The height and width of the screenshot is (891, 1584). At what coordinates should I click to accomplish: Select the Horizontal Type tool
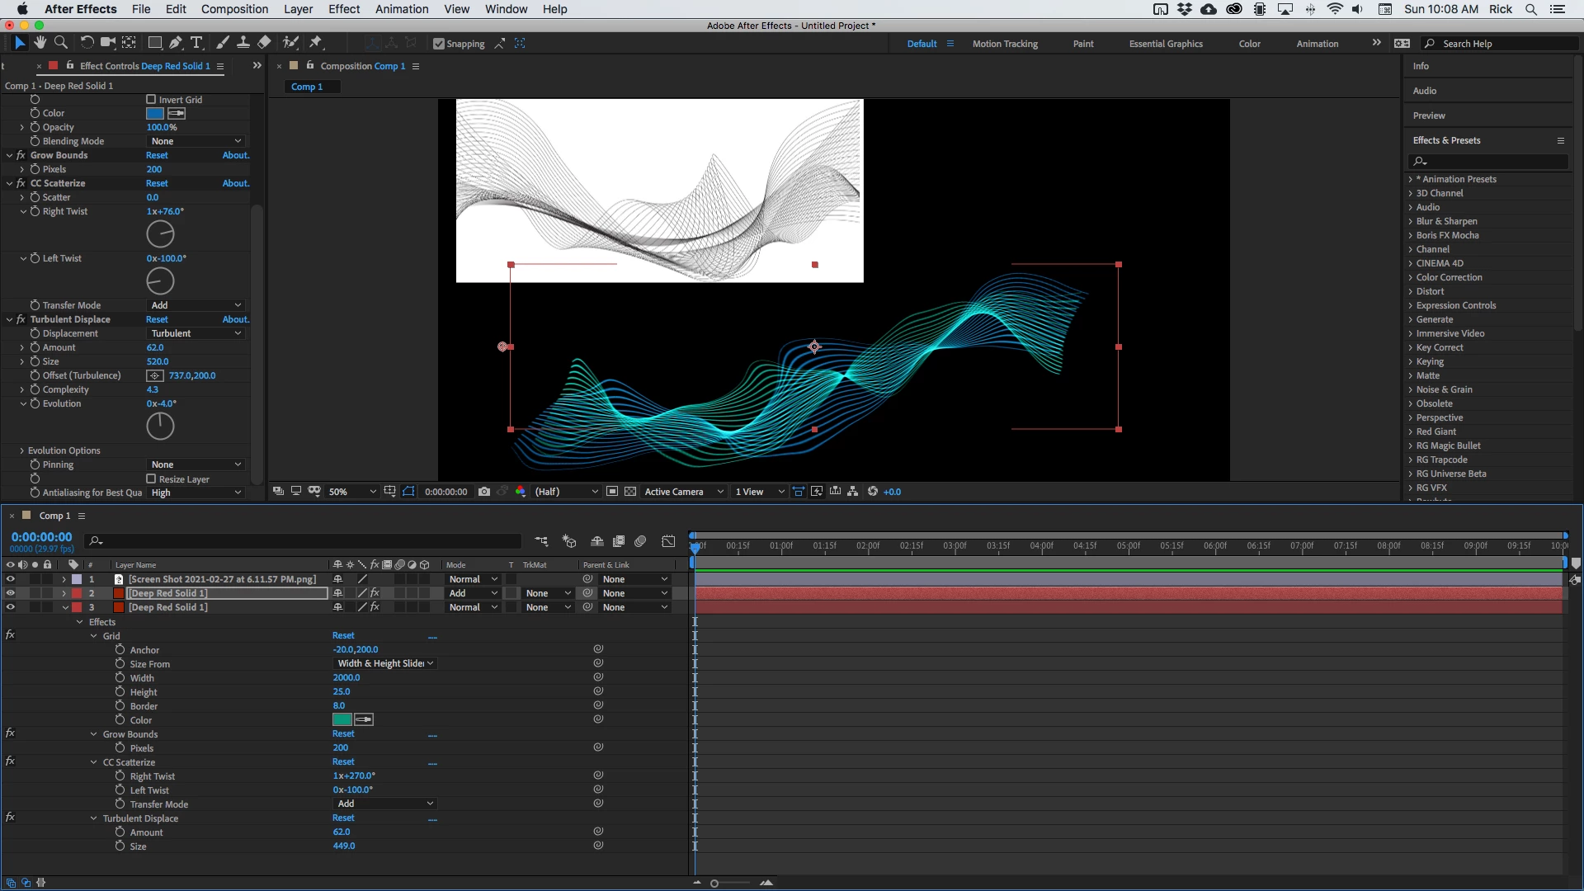(196, 43)
